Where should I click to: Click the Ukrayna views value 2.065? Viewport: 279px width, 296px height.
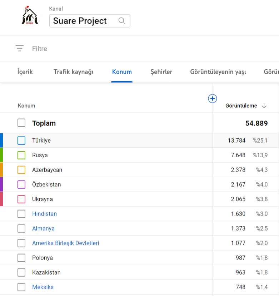point(238,199)
